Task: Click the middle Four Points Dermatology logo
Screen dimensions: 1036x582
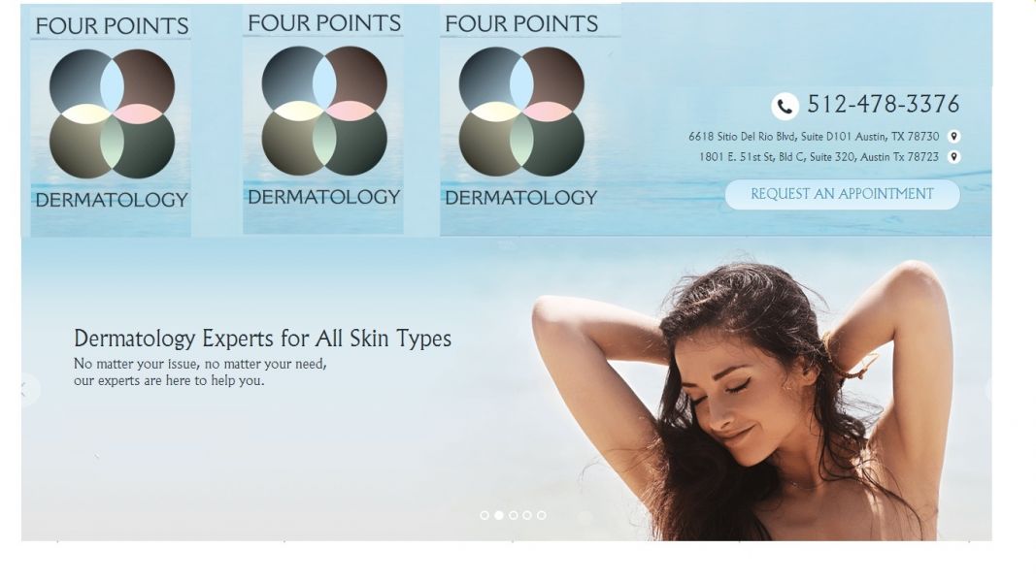Action: [x=323, y=119]
